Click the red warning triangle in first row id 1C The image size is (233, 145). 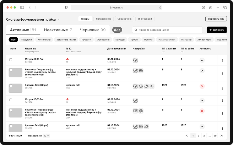(x=67, y=59)
